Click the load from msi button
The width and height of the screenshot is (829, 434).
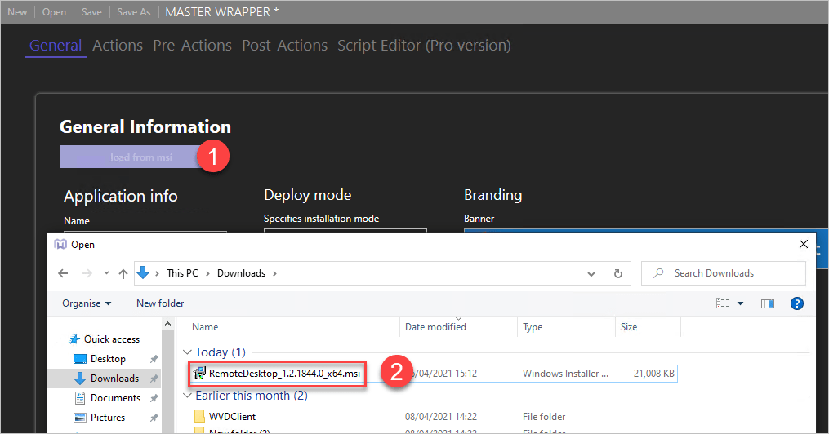coord(140,157)
